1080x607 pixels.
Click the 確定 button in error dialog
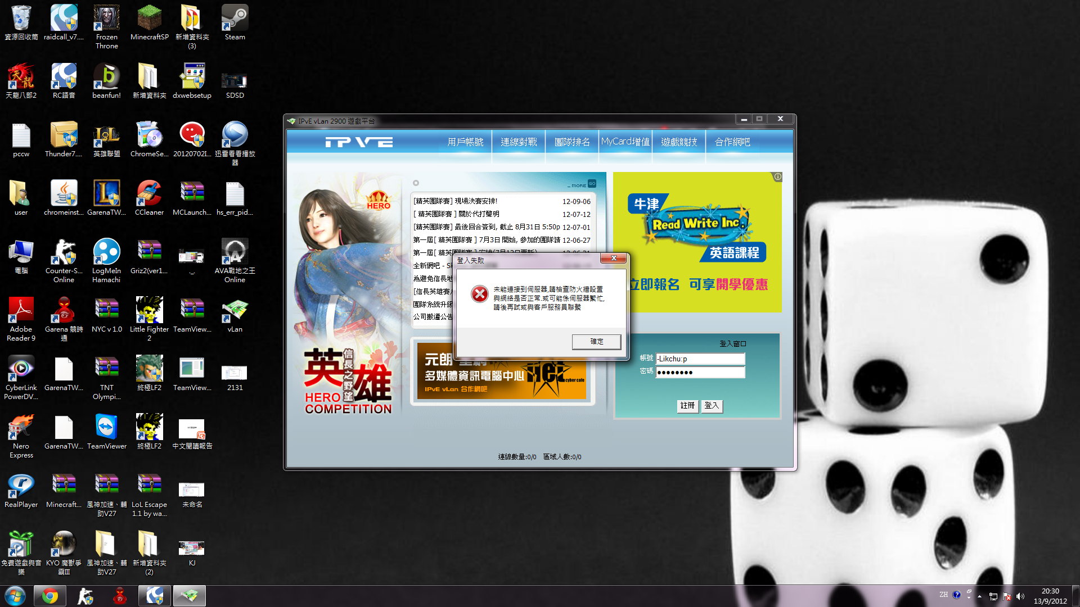596,342
